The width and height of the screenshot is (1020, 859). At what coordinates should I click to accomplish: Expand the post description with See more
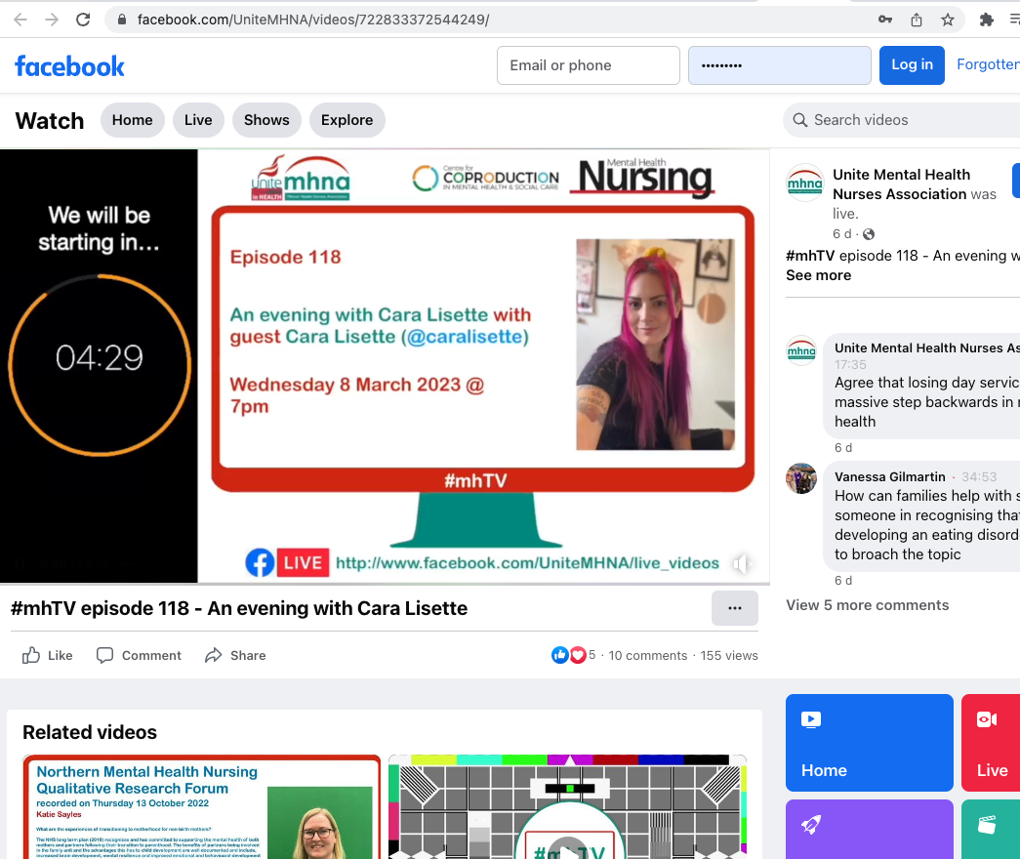pyautogui.click(x=818, y=275)
